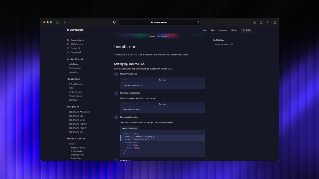Screen dimensions: 319x179
Task: Click the Yumma CSS 3.5 is live banner
Action: click(159, 37)
